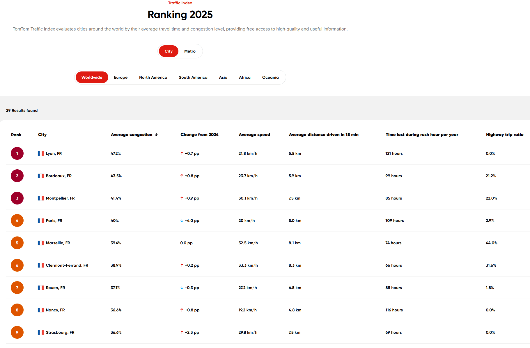Click the French flag next to Lyon
Screen dimensions: 530x348
(41, 153)
